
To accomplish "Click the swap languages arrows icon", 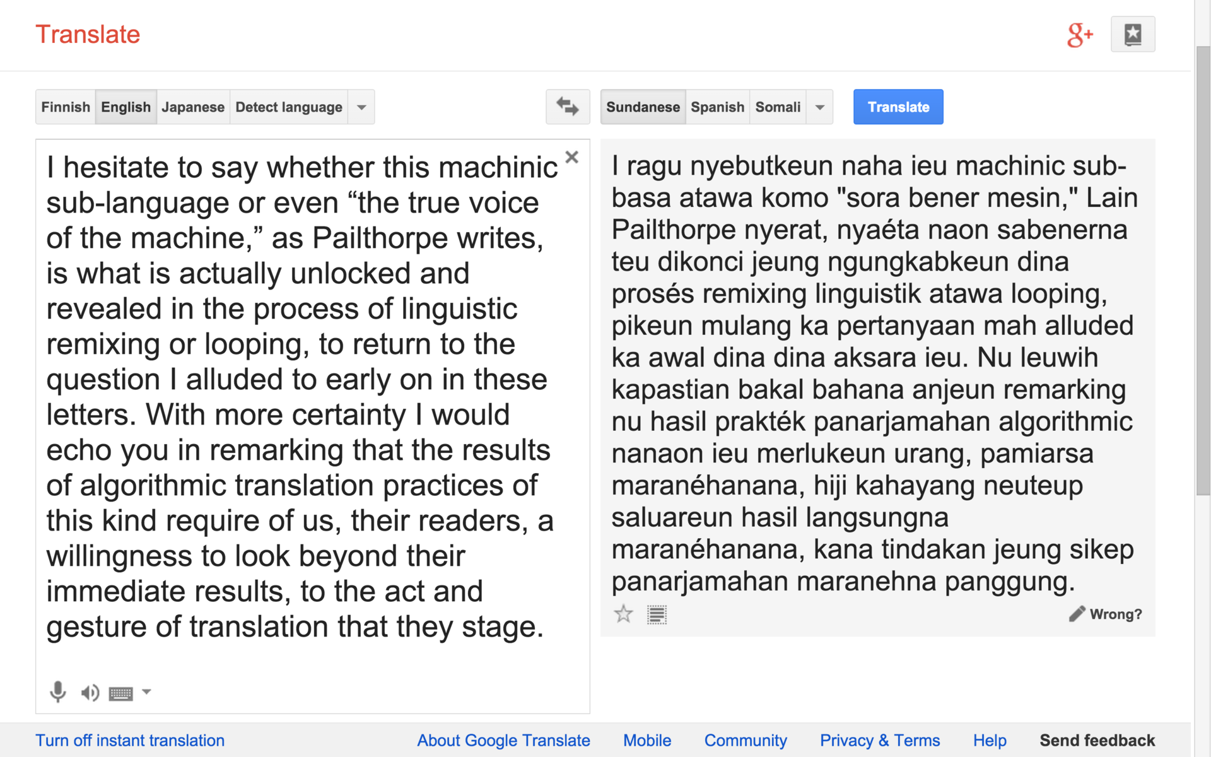I will [x=567, y=107].
